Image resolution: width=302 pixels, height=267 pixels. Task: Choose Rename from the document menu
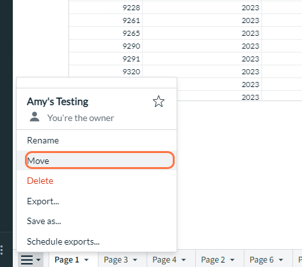[x=97, y=140]
